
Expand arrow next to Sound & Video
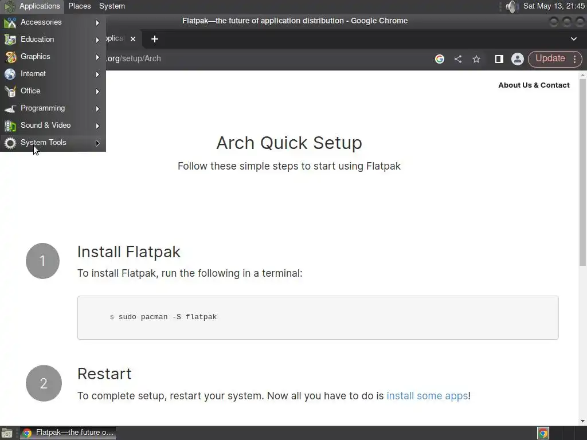click(97, 126)
